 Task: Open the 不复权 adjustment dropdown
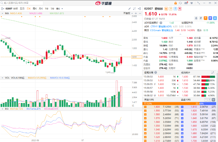(x=128, y=13)
